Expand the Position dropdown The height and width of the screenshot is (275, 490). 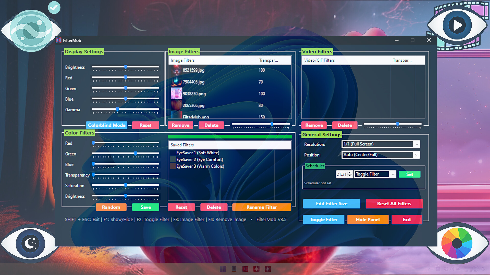[x=416, y=155]
